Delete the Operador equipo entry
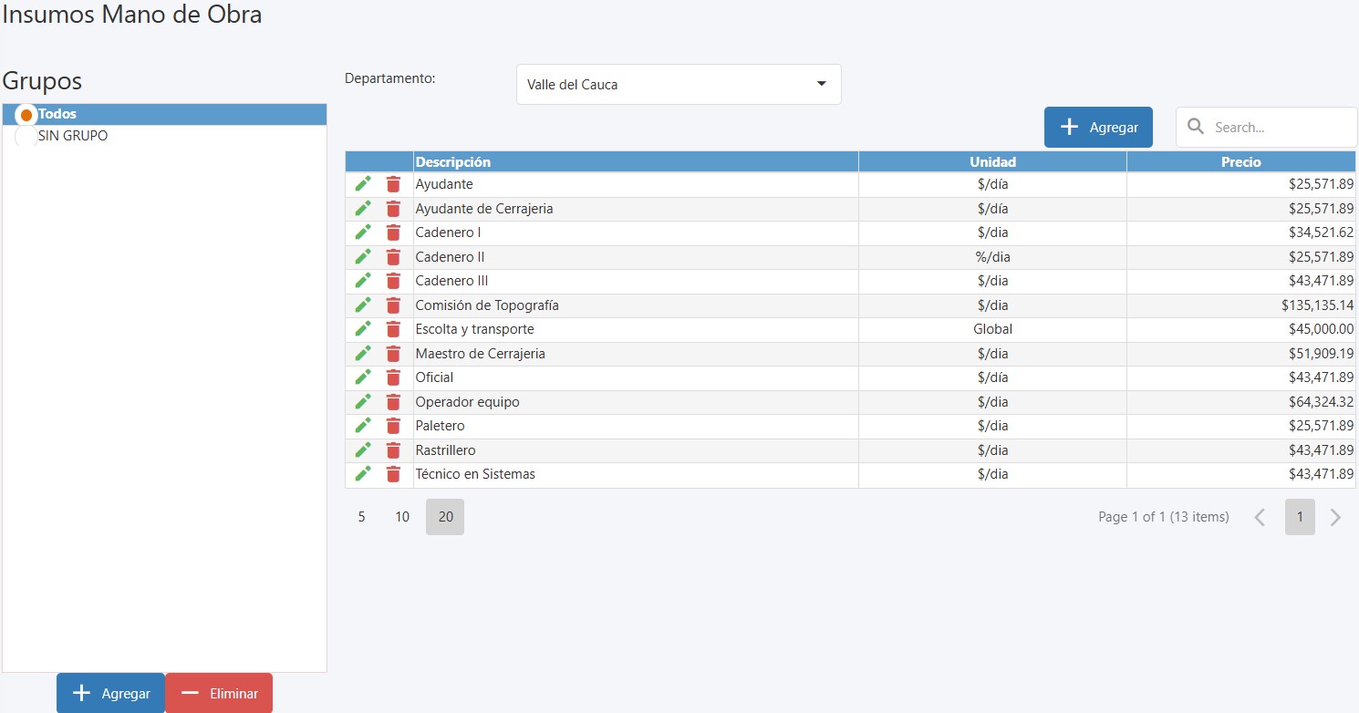The image size is (1359, 713). point(393,402)
